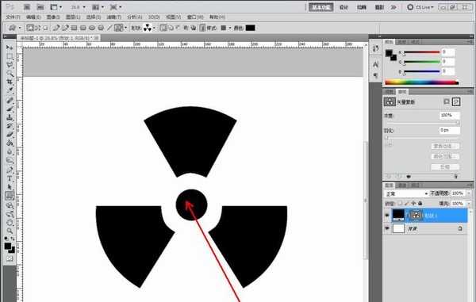Toggle the lock transparent pixels option
Image resolution: width=476 pixels, height=302 pixels.
click(x=400, y=203)
